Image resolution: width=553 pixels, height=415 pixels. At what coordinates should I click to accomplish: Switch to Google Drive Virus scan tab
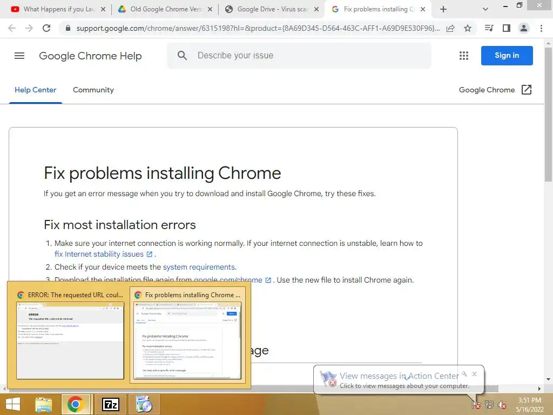point(272,10)
